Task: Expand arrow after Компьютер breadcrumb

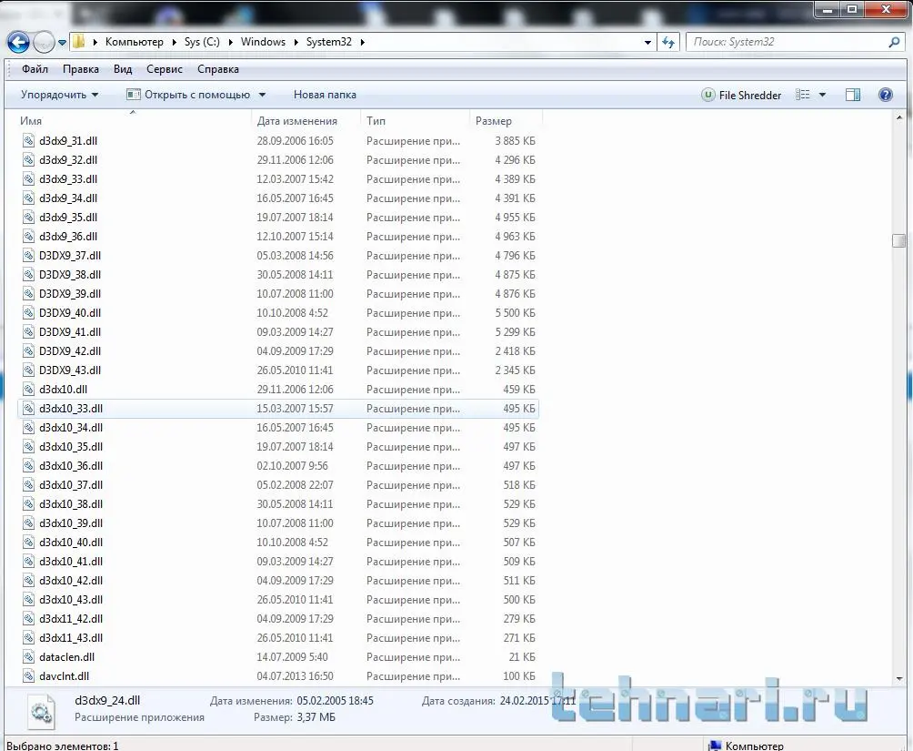Action: pyautogui.click(x=174, y=42)
